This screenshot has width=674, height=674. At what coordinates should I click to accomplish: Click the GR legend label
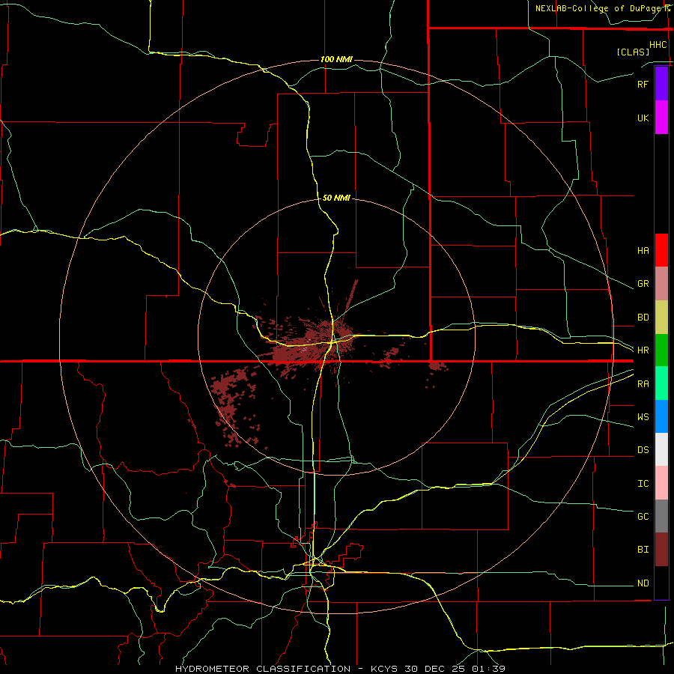click(x=643, y=284)
